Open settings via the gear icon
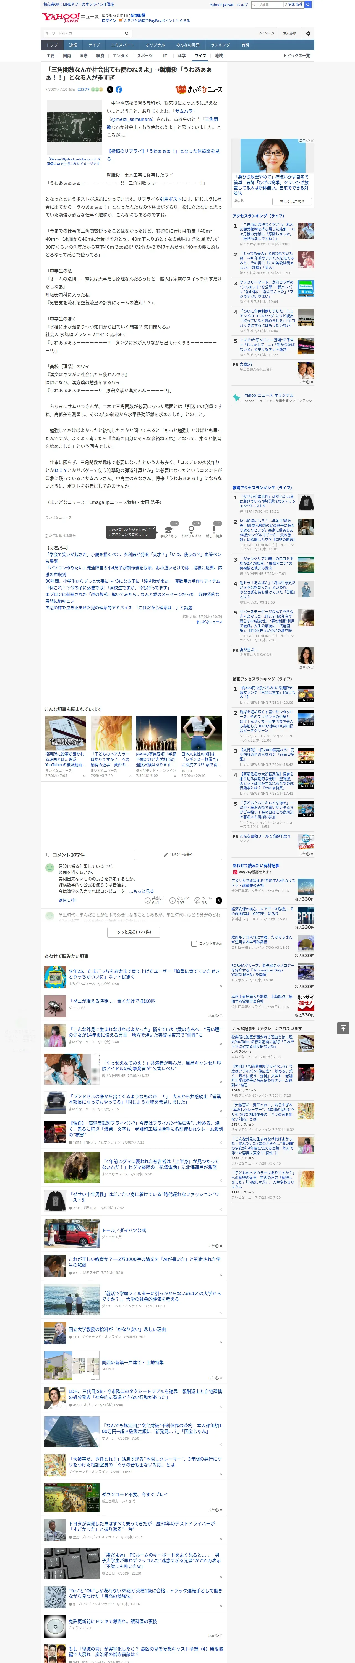The width and height of the screenshot is (355, 1663). 308,33
